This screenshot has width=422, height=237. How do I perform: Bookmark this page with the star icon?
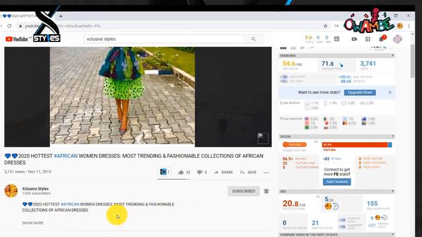(x=325, y=26)
